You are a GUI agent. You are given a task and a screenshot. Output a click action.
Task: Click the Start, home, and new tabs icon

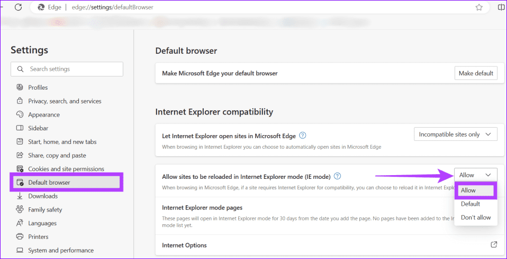20,141
